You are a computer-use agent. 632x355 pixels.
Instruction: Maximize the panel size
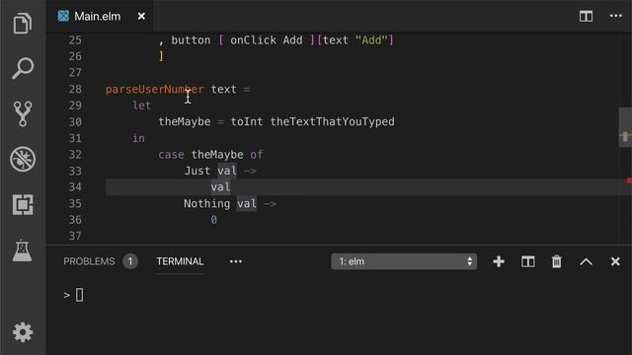coord(586,262)
